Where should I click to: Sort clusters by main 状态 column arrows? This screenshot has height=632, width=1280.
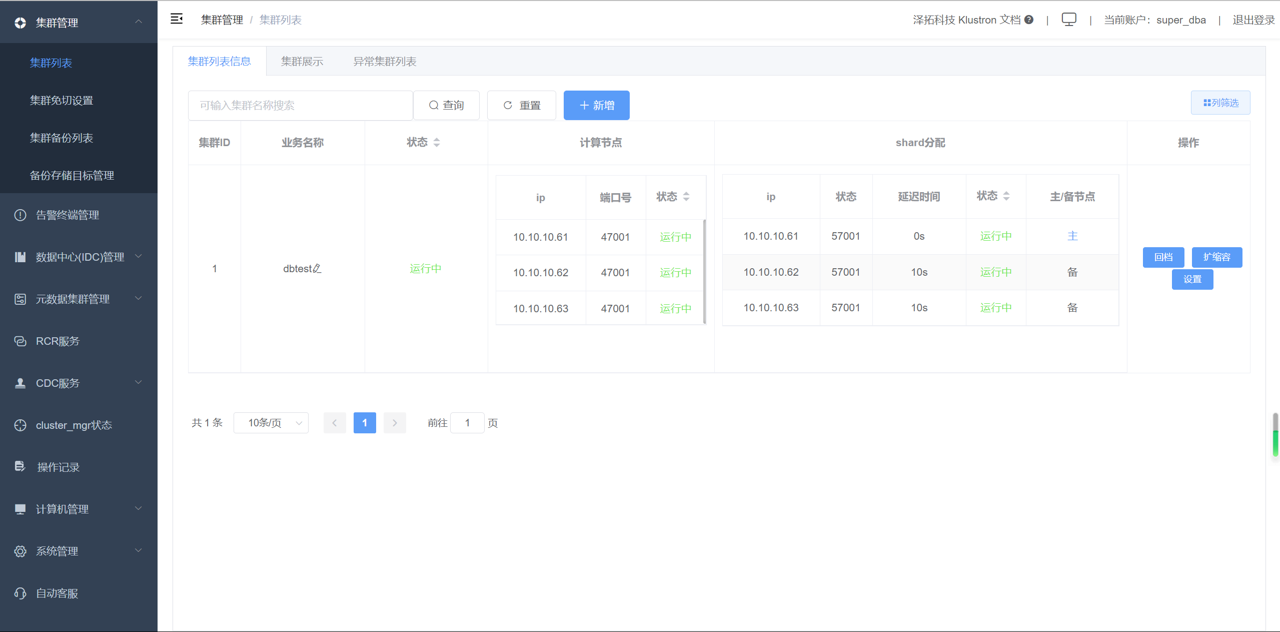[x=437, y=143]
